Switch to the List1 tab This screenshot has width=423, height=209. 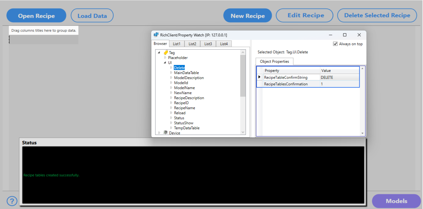[177, 44]
